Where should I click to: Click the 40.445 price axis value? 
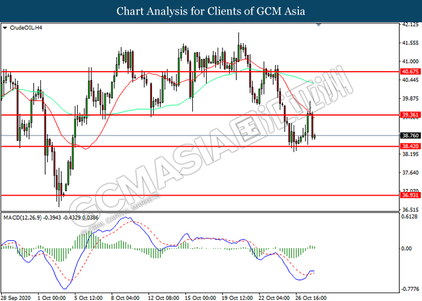(411, 80)
